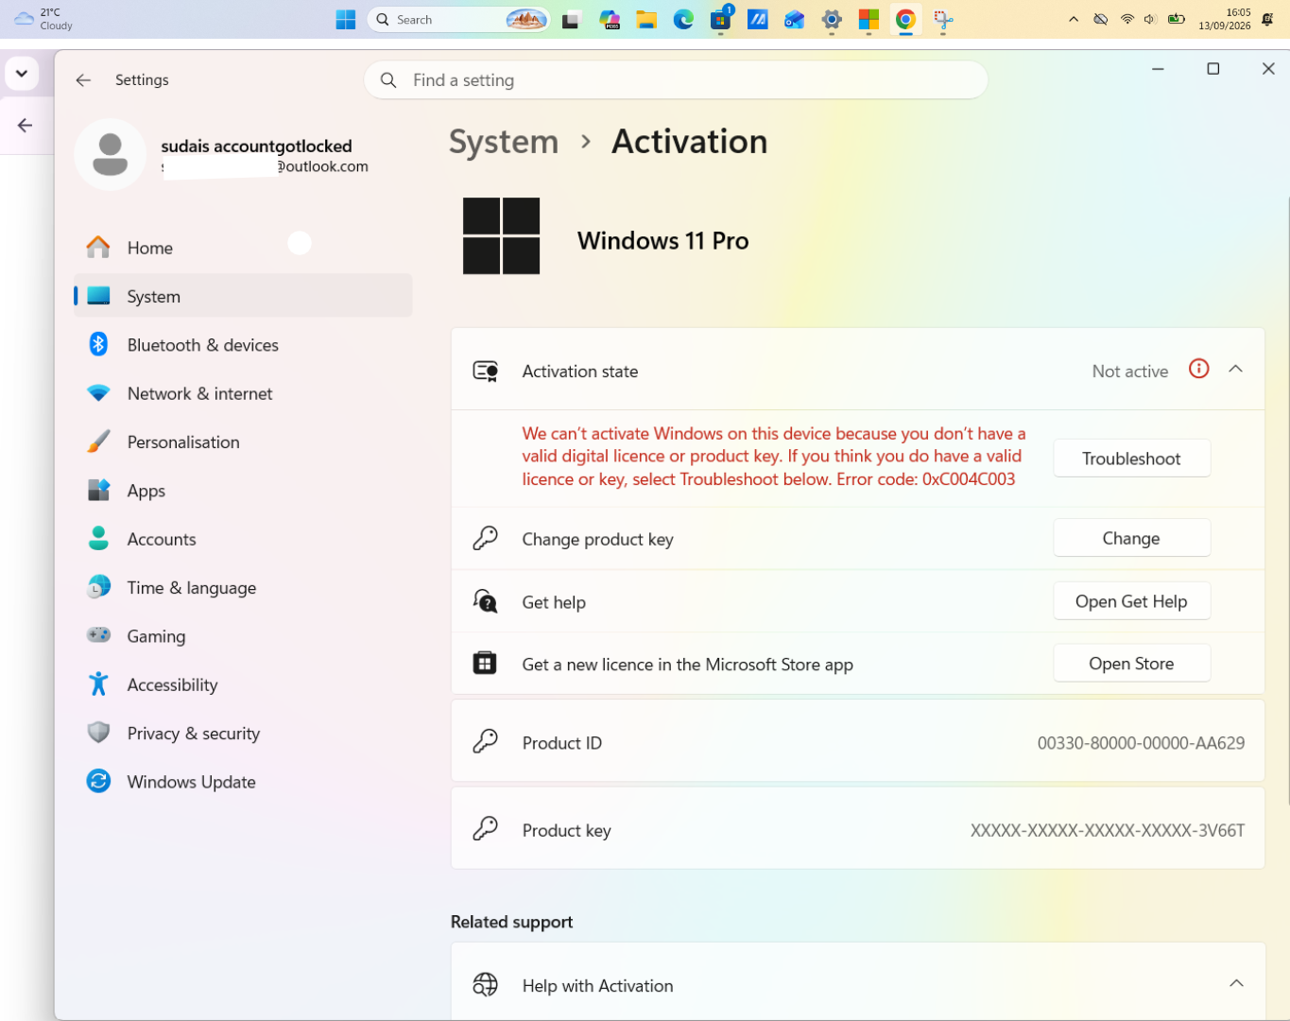Go to Home in Settings sidebar

(x=243, y=248)
